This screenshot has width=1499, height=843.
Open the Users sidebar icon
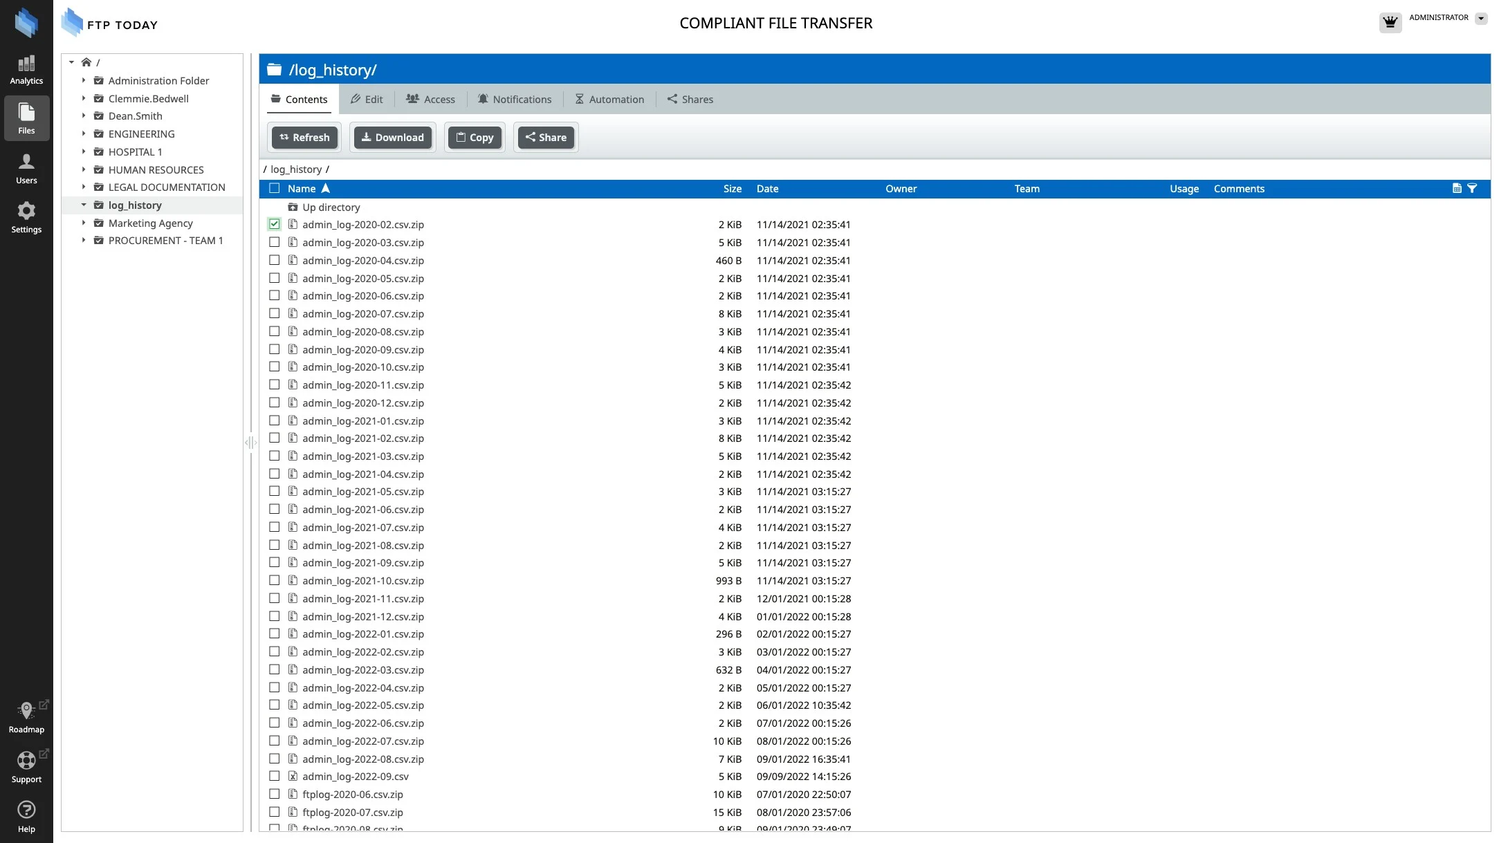pos(26,169)
